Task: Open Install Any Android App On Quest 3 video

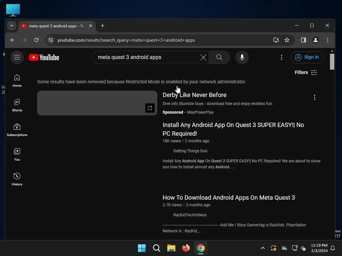Action: [233, 129]
